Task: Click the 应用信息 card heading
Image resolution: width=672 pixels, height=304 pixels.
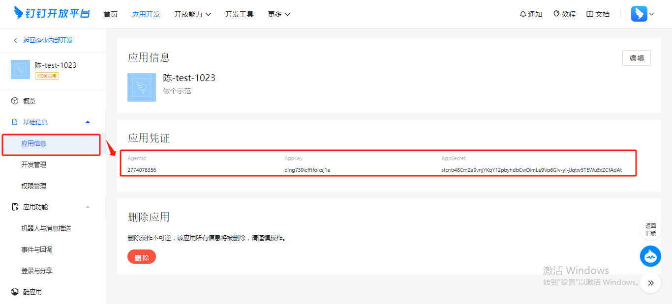Action: (x=149, y=57)
